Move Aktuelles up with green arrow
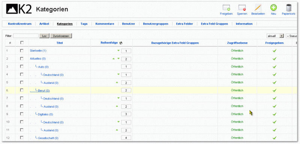 pos(114,59)
